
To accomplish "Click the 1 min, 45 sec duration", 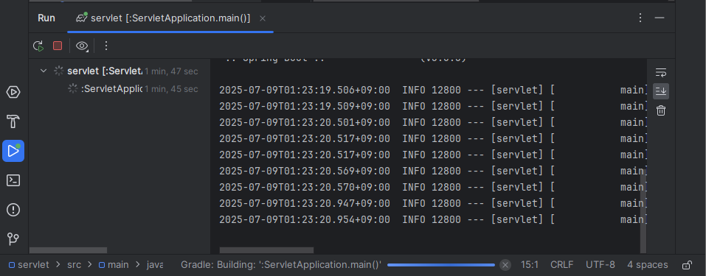I will (171, 89).
